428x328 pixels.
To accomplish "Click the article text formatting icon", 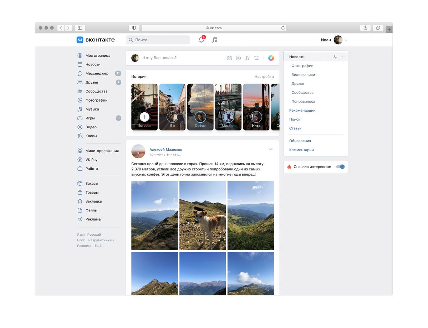I will pyautogui.click(x=256, y=58).
